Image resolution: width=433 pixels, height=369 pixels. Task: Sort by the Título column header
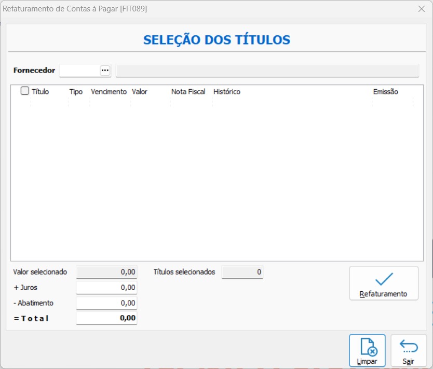[x=40, y=92]
